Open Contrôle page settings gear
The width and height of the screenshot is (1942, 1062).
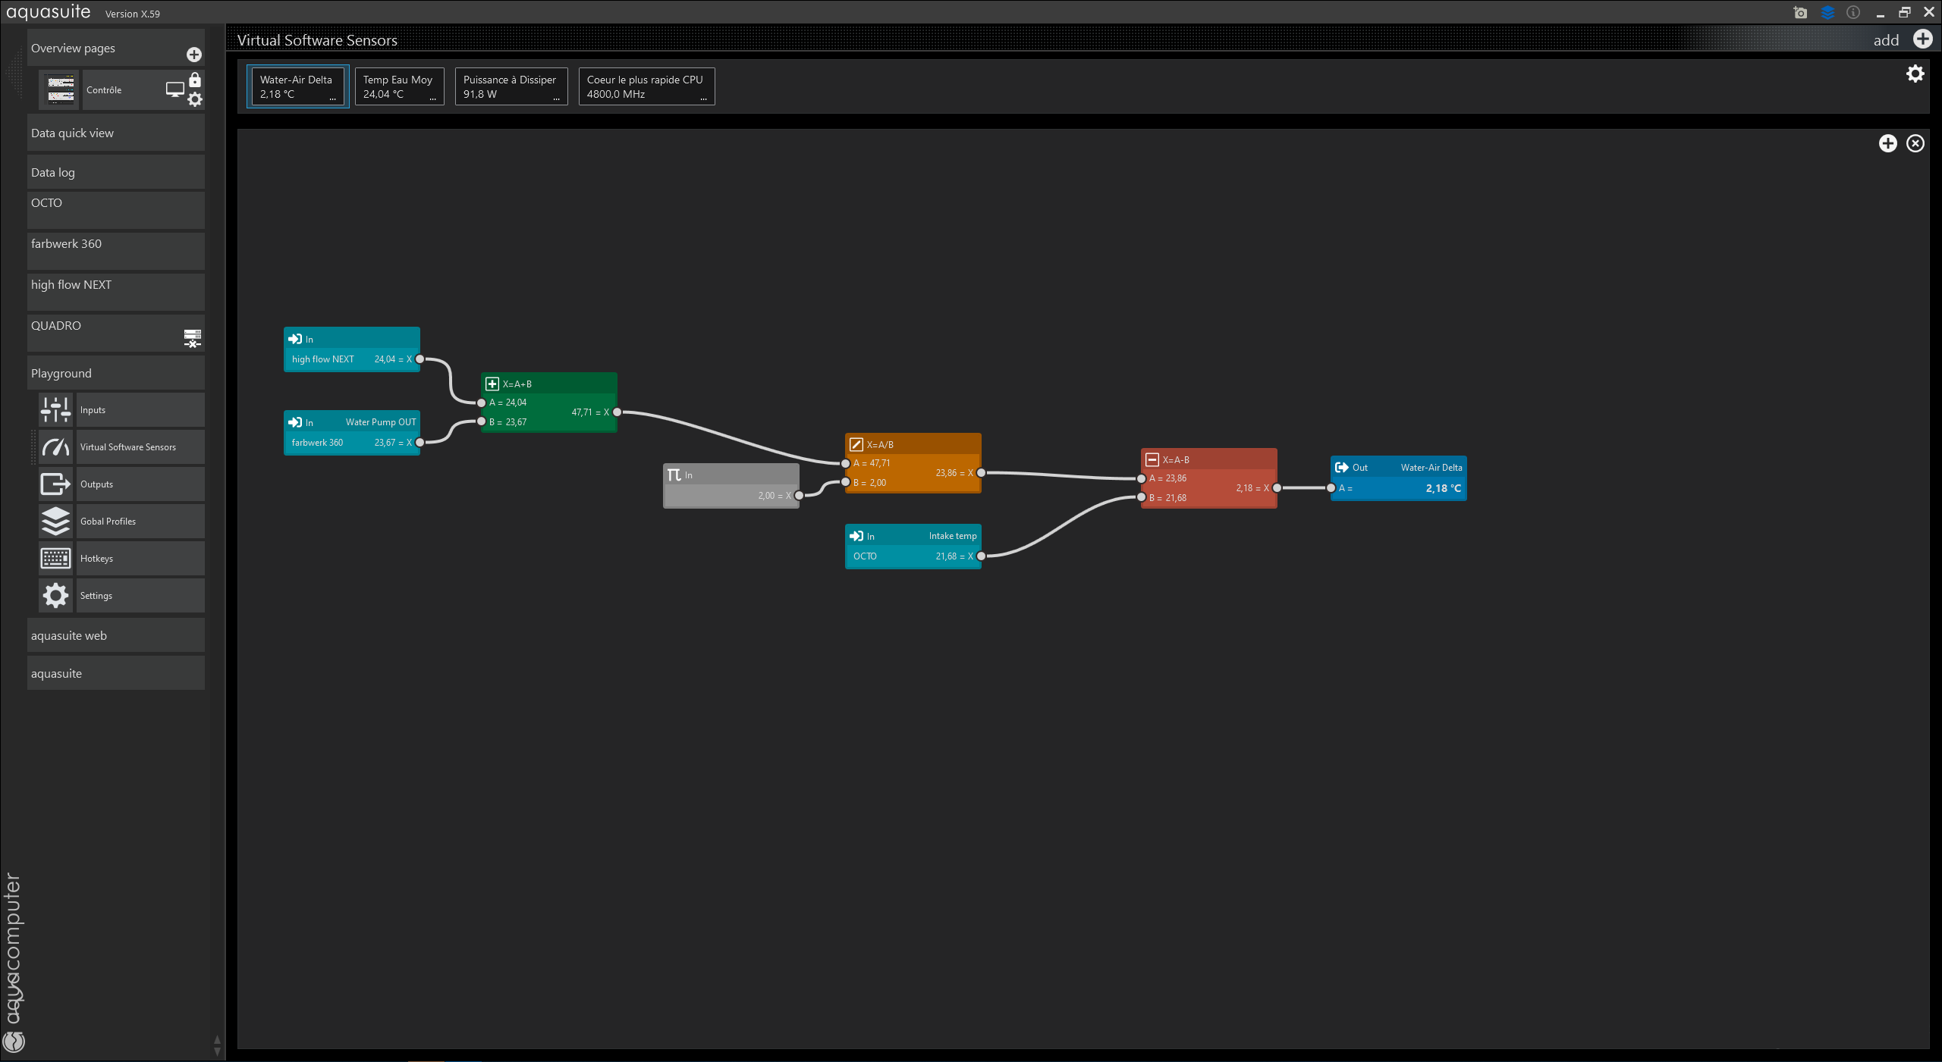[x=195, y=99]
